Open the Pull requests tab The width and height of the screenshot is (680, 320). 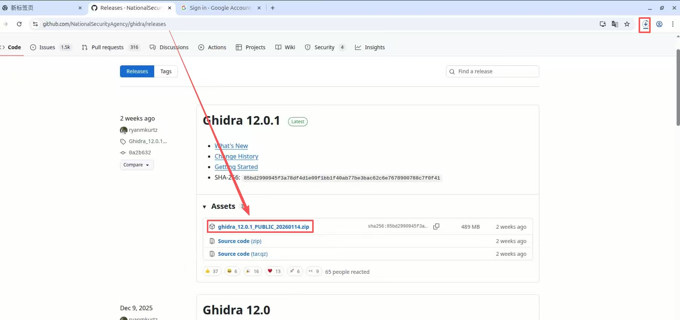[x=111, y=47]
